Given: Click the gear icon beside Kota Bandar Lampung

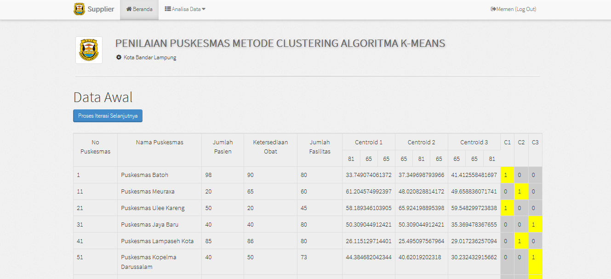Looking at the screenshot, I should 119,57.
